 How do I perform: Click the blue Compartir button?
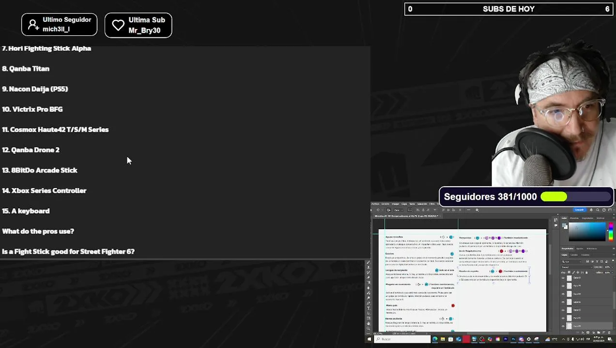pos(580,210)
